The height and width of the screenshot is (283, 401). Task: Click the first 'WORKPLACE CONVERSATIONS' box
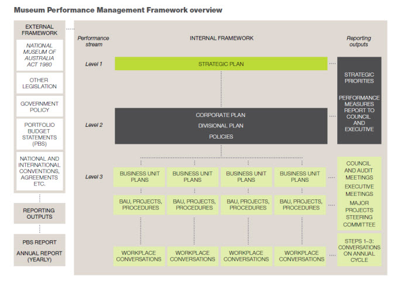point(140,256)
